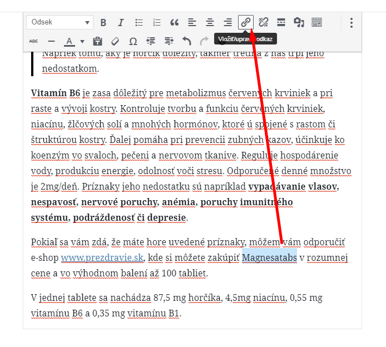The width and height of the screenshot is (386, 347).
Task: Apply blockquote formatting
Action: pos(175,22)
